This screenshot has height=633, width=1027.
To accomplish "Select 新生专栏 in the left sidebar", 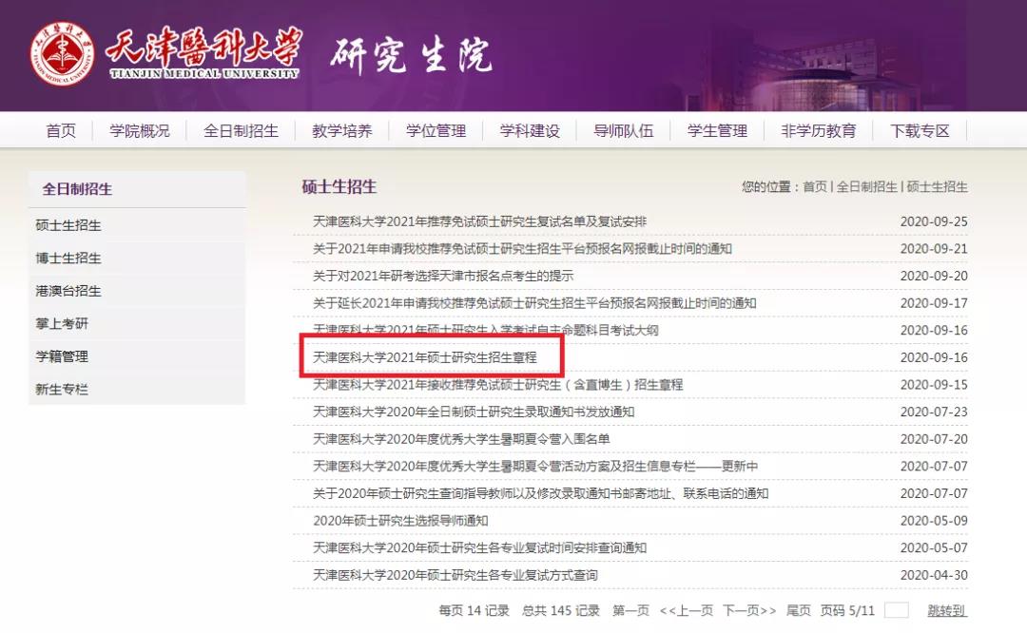I will click(62, 390).
